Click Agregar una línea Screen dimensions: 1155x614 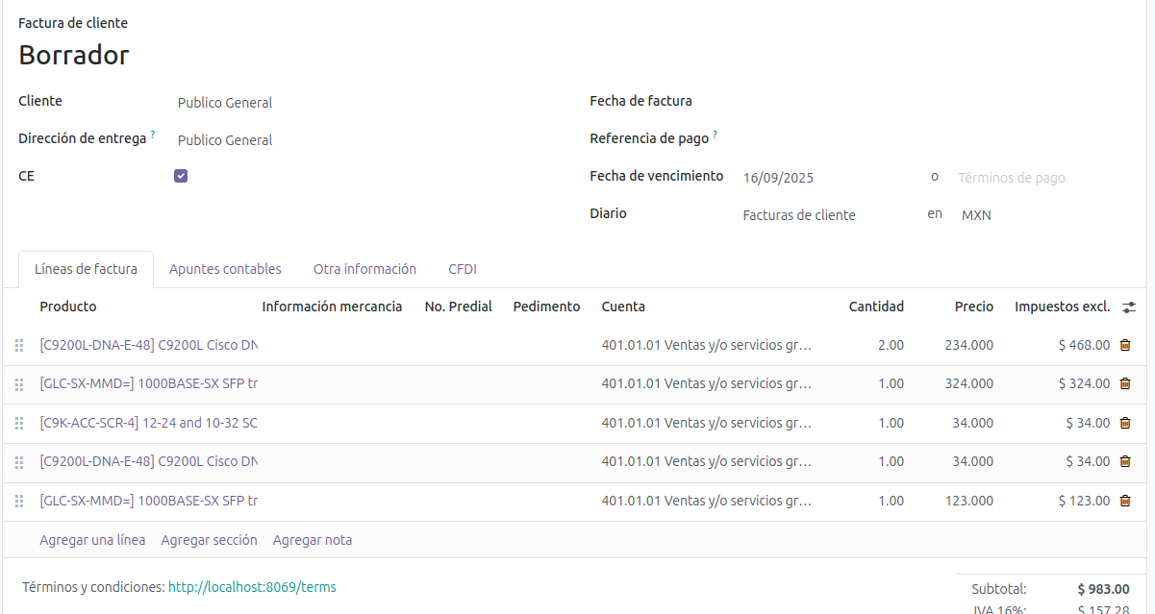click(92, 540)
